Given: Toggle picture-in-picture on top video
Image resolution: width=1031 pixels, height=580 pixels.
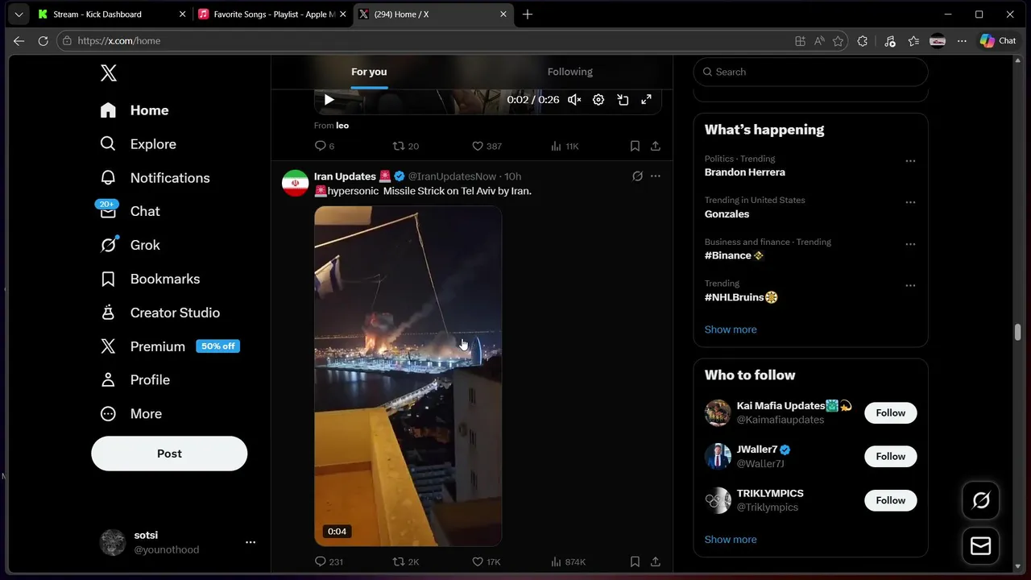Looking at the screenshot, I should [x=623, y=100].
